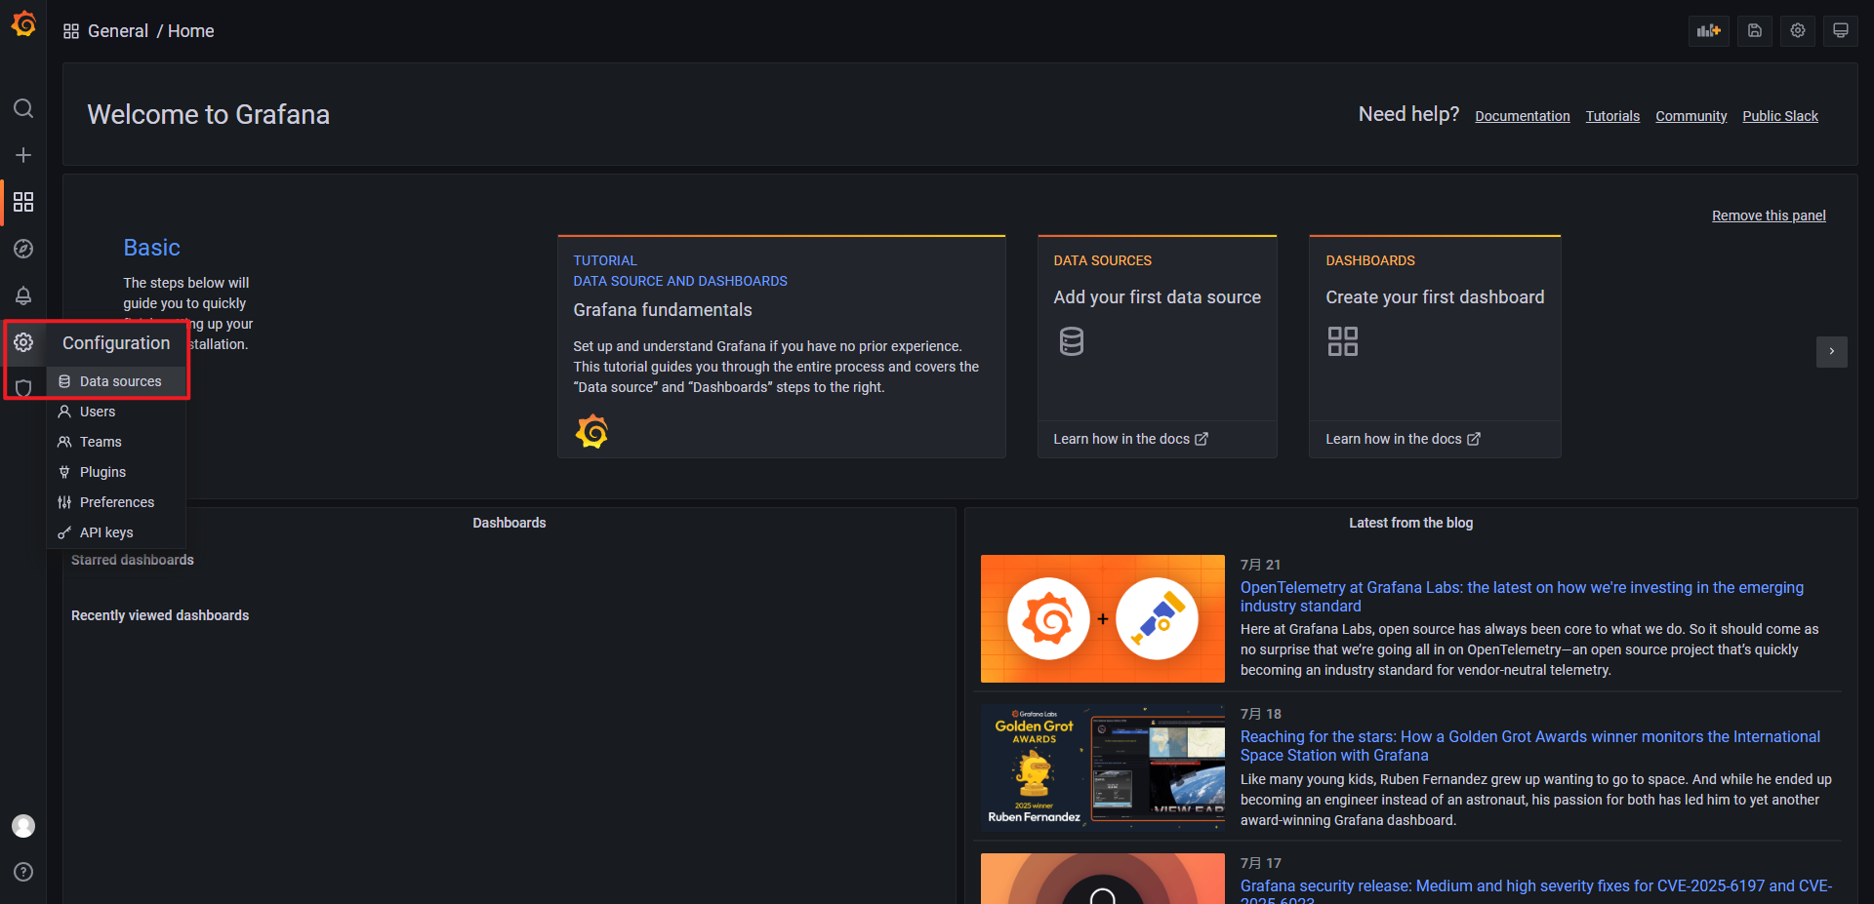The image size is (1874, 904).
Task: Click the Save dashboard icon
Action: [1754, 30]
